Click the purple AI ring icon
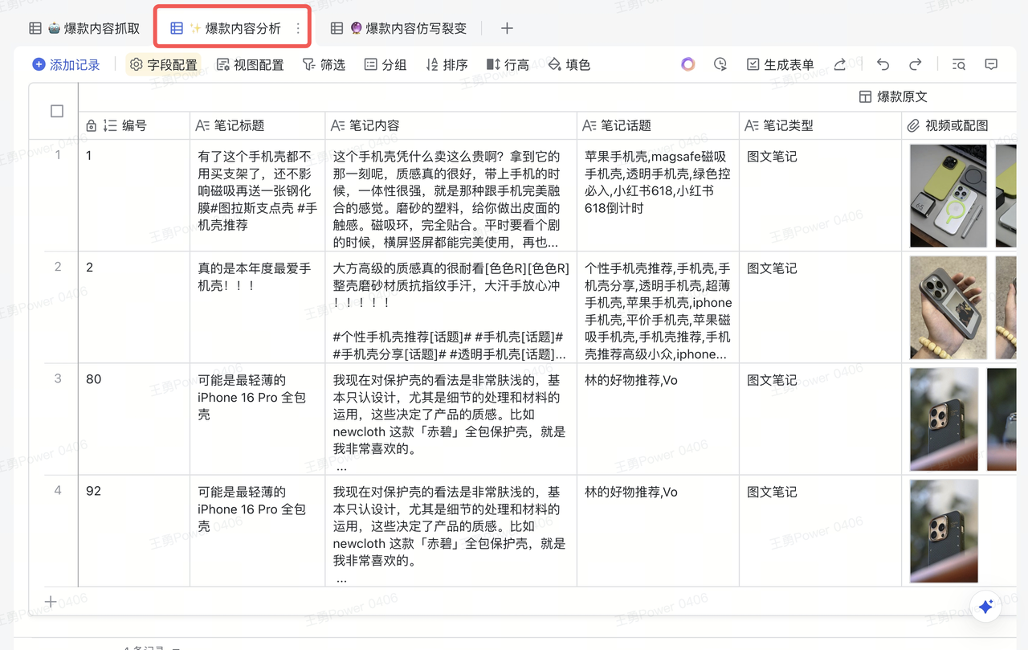This screenshot has width=1028, height=650. (687, 64)
